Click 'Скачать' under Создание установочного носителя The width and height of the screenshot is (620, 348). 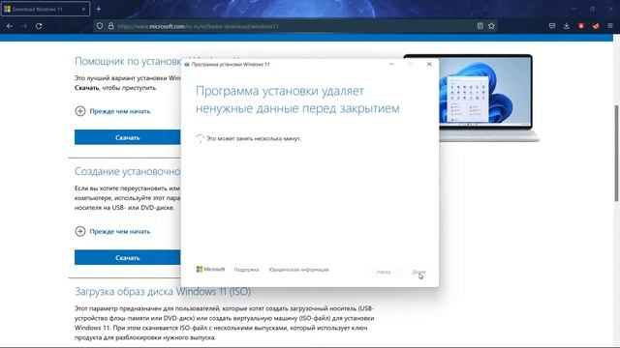pos(127,257)
